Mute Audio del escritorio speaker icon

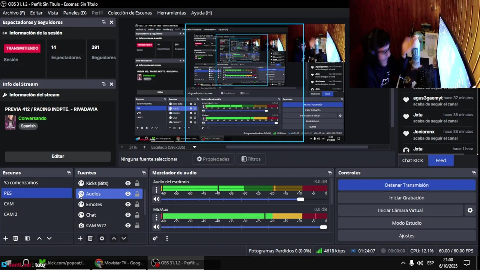pos(156,199)
